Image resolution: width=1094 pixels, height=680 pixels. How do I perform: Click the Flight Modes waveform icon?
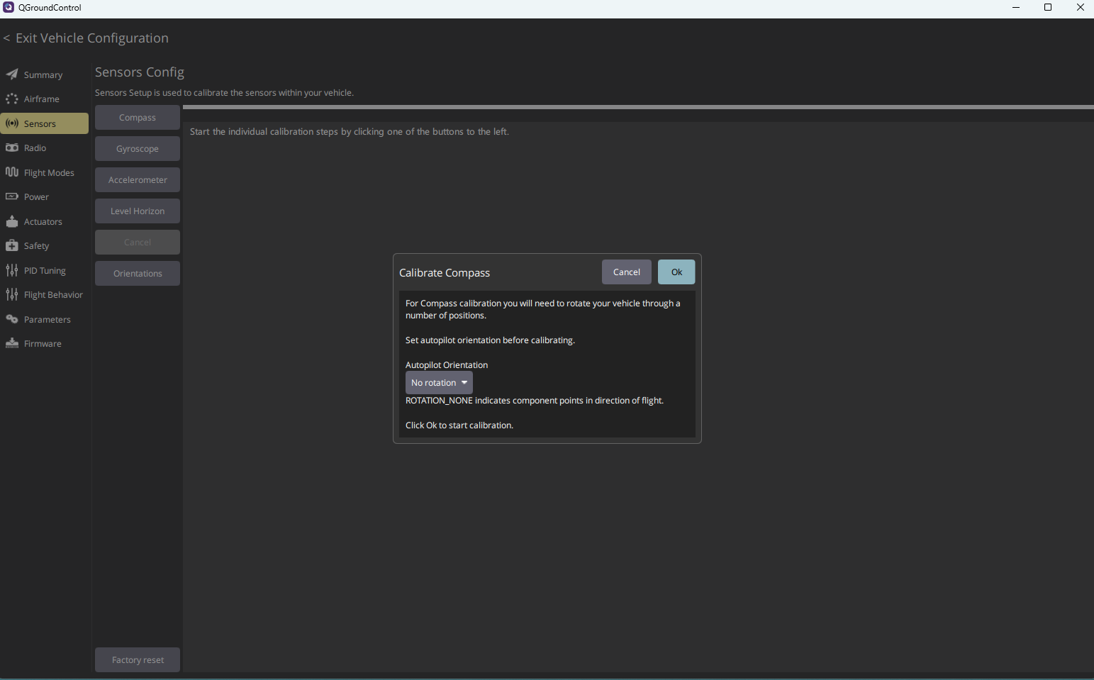pos(12,172)
